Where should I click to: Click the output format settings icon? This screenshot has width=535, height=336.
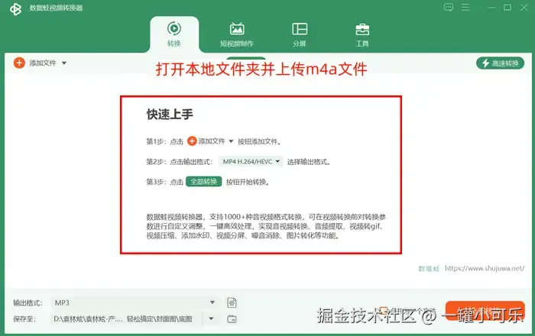[232, 302]
